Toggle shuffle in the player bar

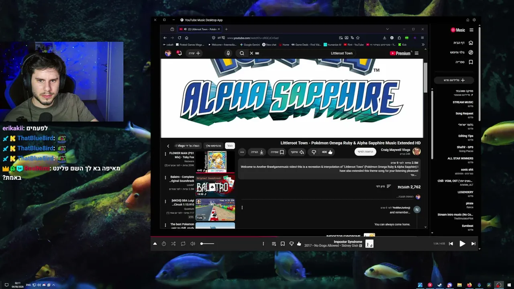(173, 244)
